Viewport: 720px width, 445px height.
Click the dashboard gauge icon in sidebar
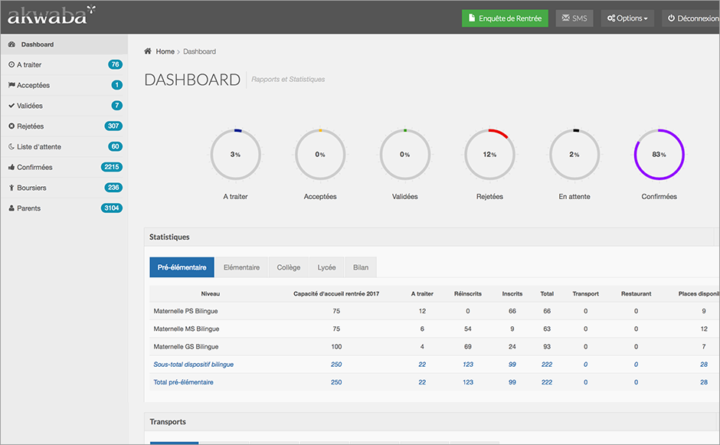[x=11, y=44]
